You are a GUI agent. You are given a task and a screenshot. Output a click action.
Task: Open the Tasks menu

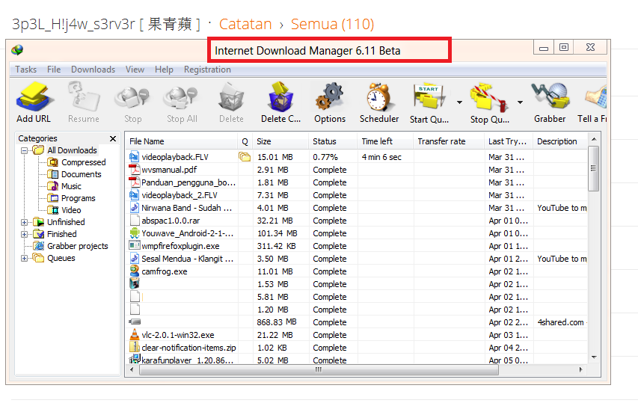tap(25, 70)
